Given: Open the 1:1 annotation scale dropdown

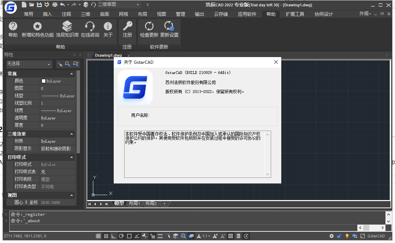Looking at the screenshot, I should 207,236.
